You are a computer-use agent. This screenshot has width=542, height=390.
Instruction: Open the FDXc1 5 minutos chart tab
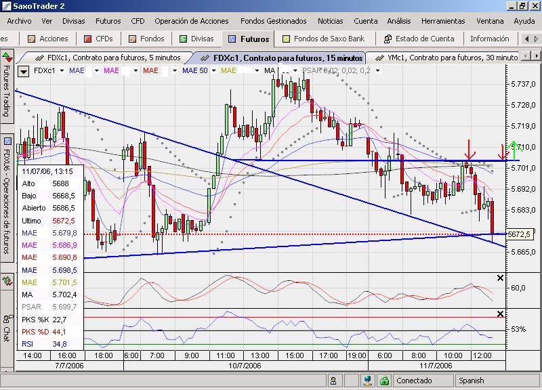point(108,58)
